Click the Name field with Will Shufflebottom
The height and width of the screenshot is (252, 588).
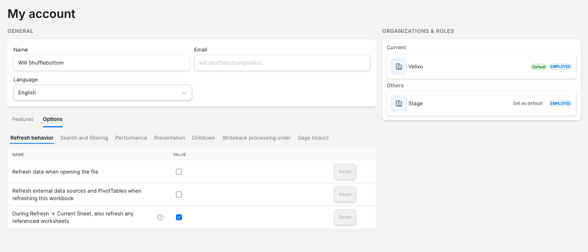tap(102, 63)
